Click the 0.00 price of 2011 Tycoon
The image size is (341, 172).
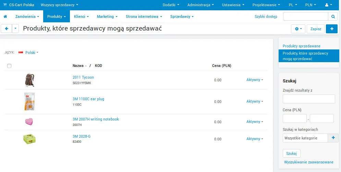click(218, 80)
